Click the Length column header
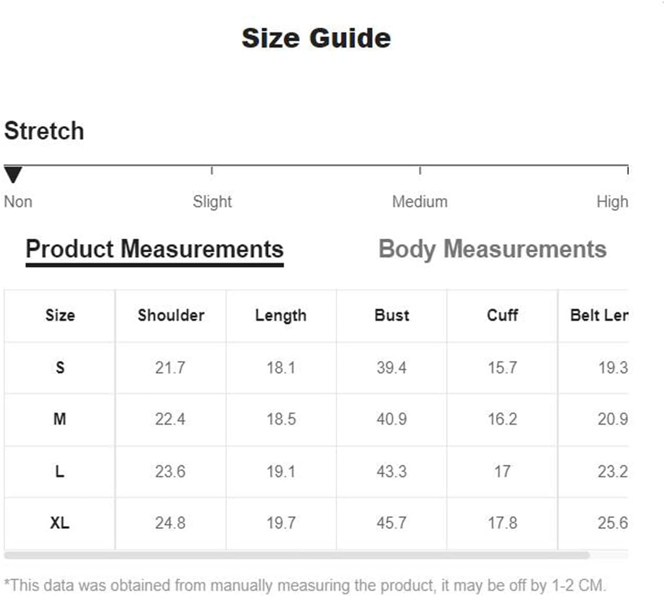The height and width of the screenshot is (596, 664). point(281,315)
